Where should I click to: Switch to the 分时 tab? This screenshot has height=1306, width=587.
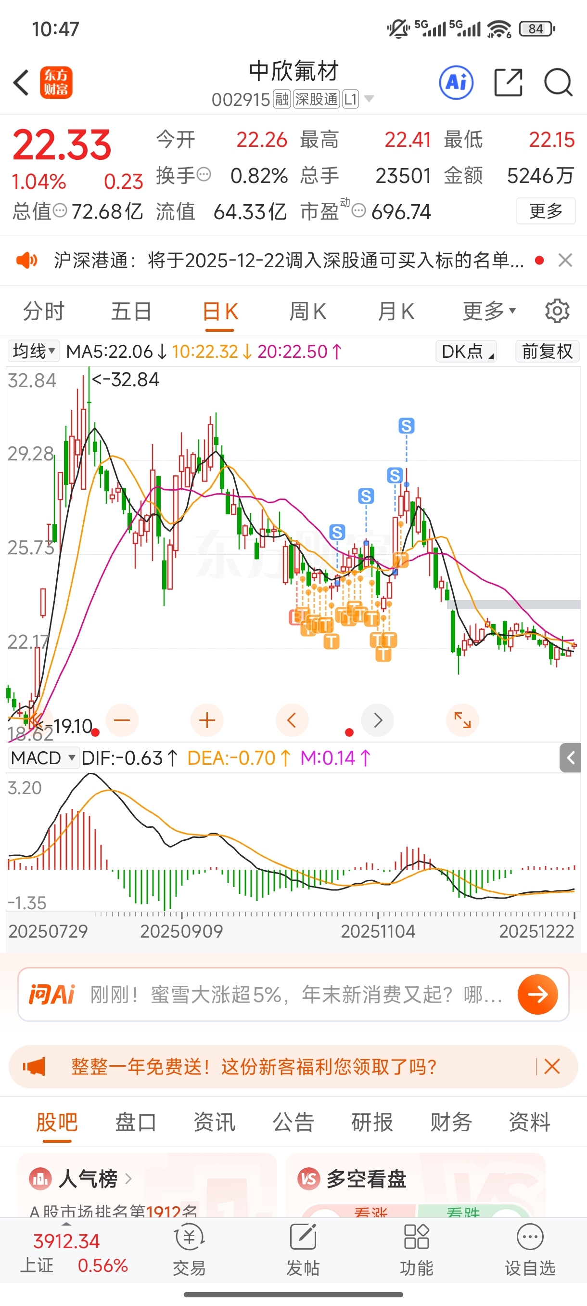(x=44, y=311)
